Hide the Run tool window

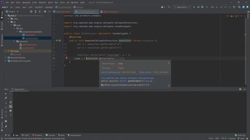(245, 89)
